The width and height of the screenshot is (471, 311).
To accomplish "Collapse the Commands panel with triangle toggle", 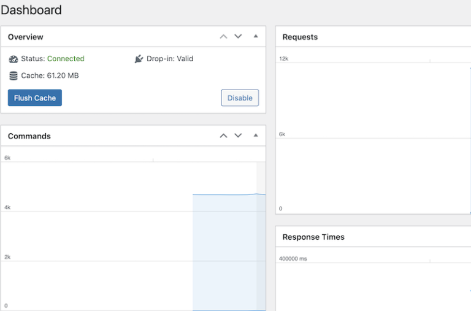I will 256,136.
